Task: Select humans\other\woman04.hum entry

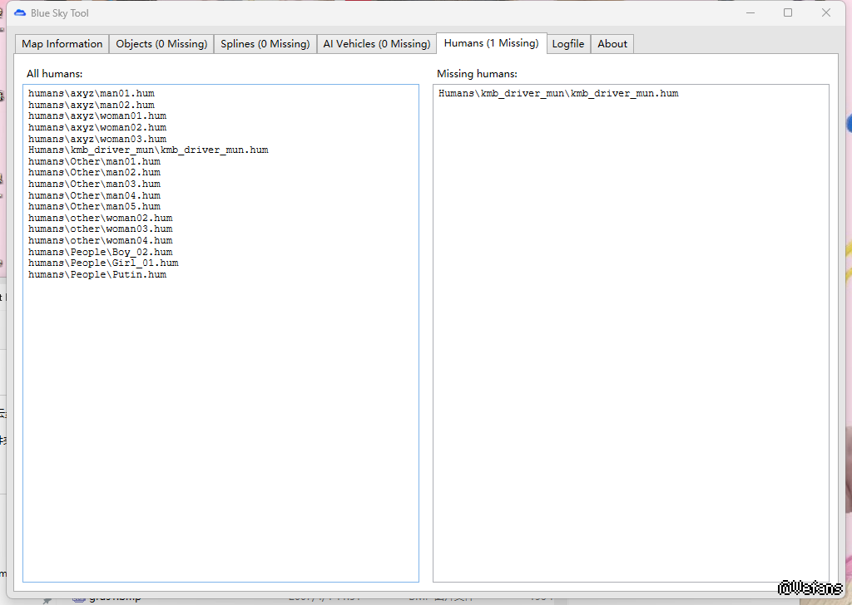Action: 101,240
